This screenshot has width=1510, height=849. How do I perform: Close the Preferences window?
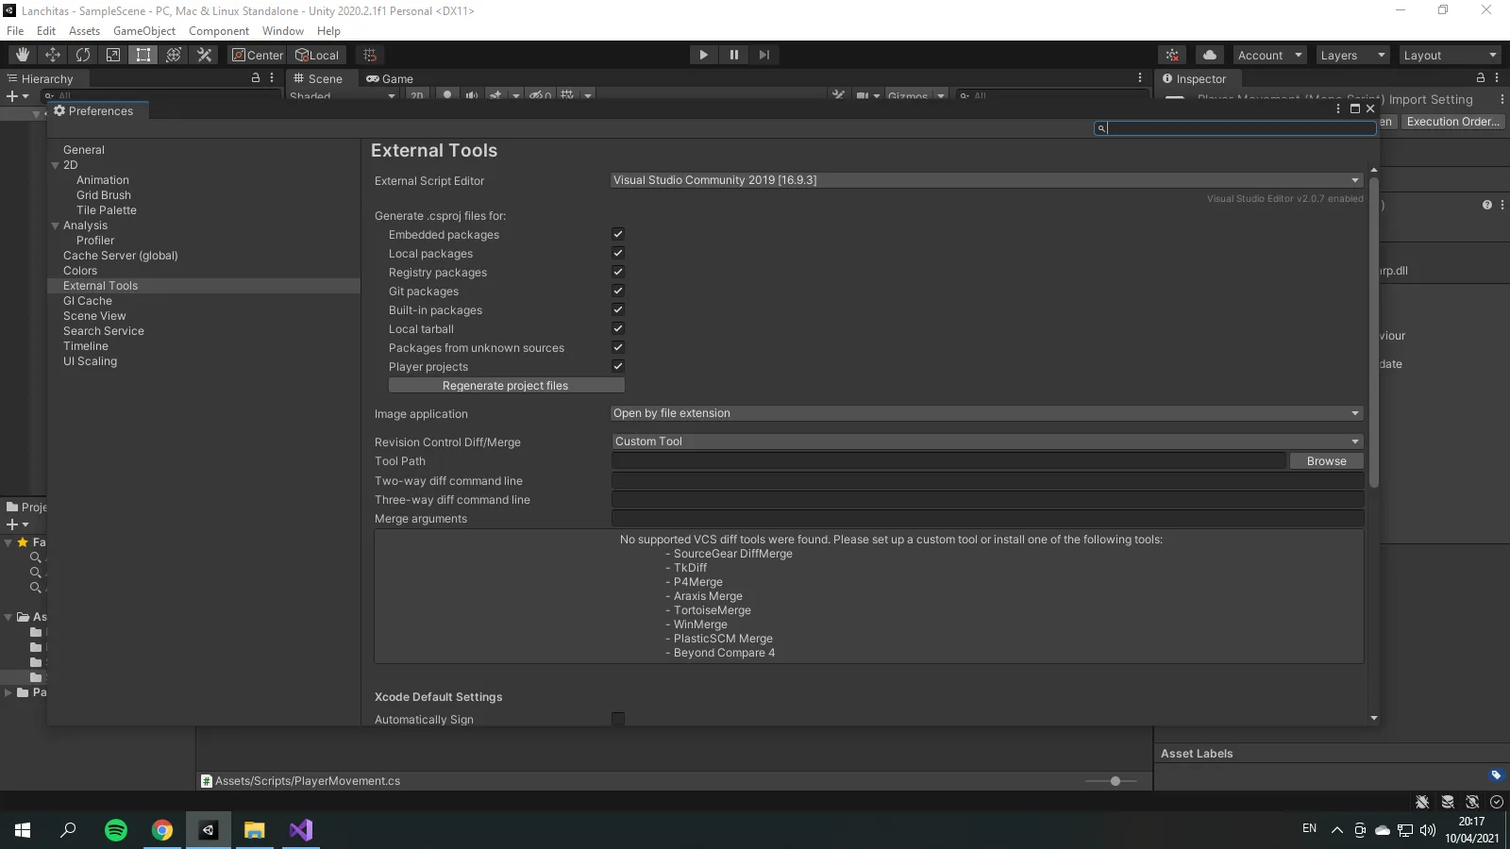point(1370,108)
